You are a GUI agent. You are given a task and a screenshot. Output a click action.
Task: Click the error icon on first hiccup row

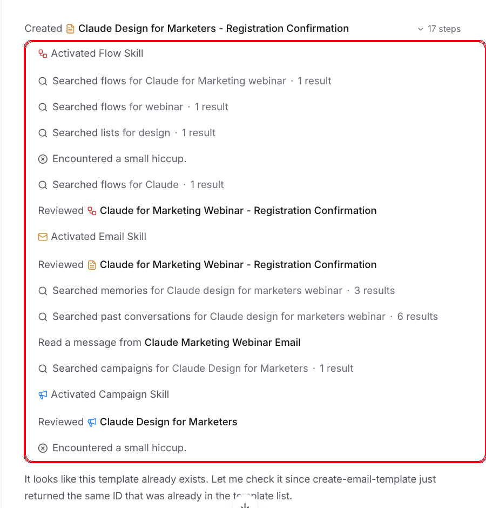[43, 159]
